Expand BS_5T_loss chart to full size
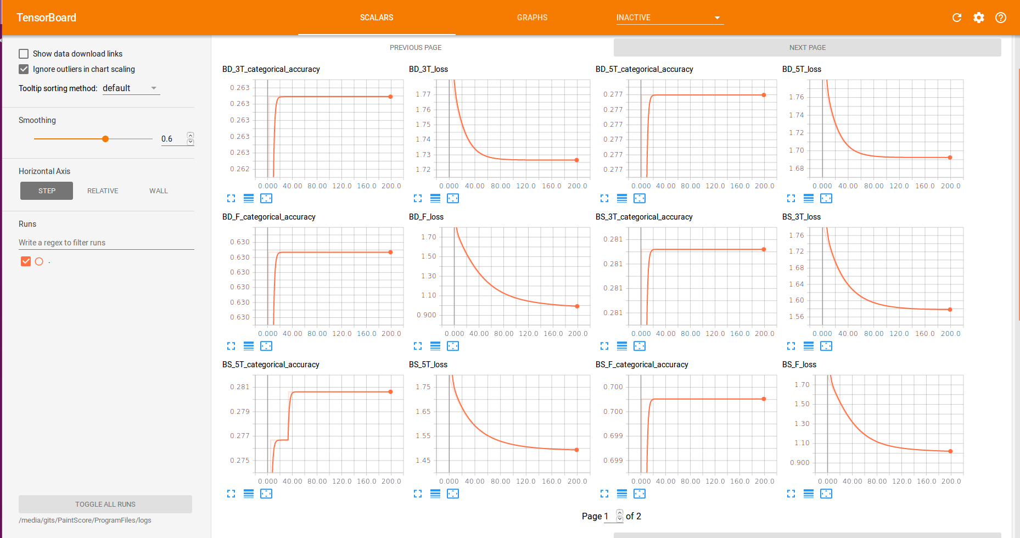Image resolution: width=1020 pixels, height=538 pixels. click(418, 494)
